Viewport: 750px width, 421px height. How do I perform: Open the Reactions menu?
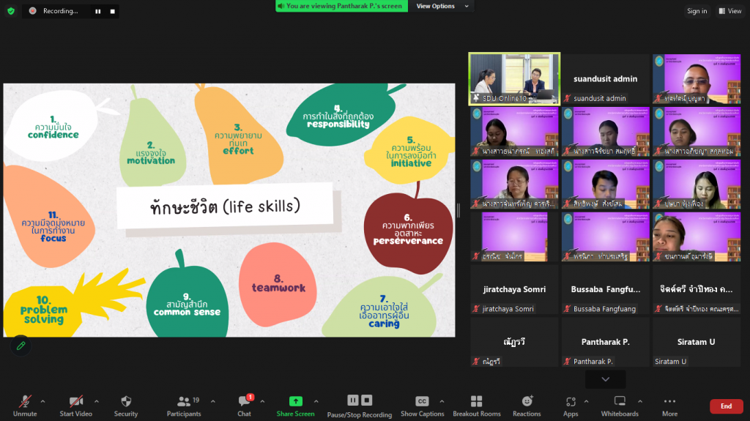(x=527, y=405)
